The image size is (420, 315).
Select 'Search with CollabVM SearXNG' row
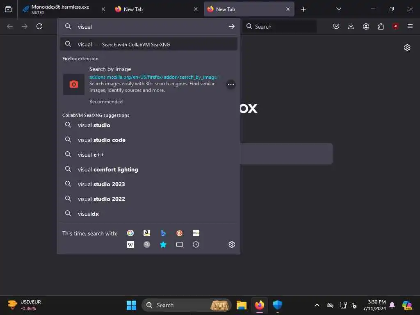click(148, 44)
